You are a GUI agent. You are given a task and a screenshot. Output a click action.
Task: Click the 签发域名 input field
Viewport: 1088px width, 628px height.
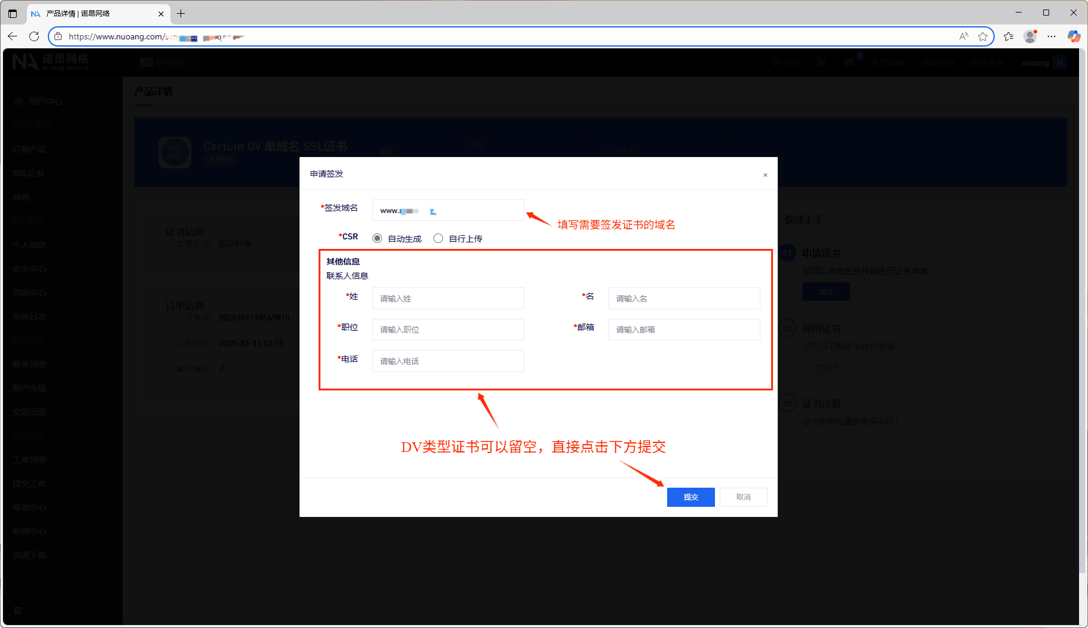point(448,210)
